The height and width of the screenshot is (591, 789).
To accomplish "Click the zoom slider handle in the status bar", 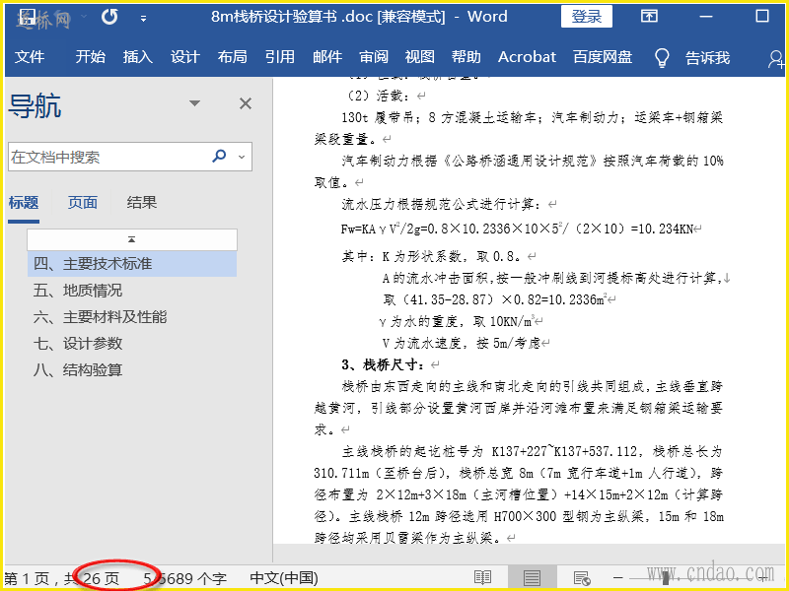I will coord(665,578).
